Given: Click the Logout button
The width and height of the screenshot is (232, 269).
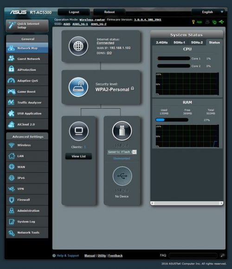Looking at the screenshot, I should pyautogui.click(x=74, y=12).
